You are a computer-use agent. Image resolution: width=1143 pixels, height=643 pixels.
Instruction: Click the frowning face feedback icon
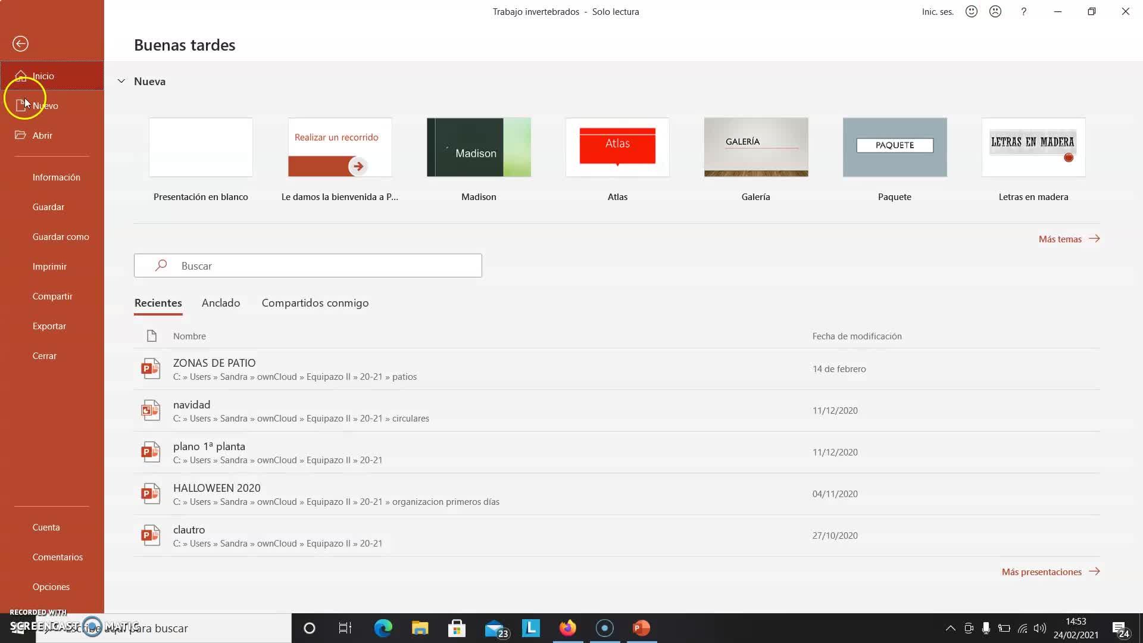(x=995, y=11)
